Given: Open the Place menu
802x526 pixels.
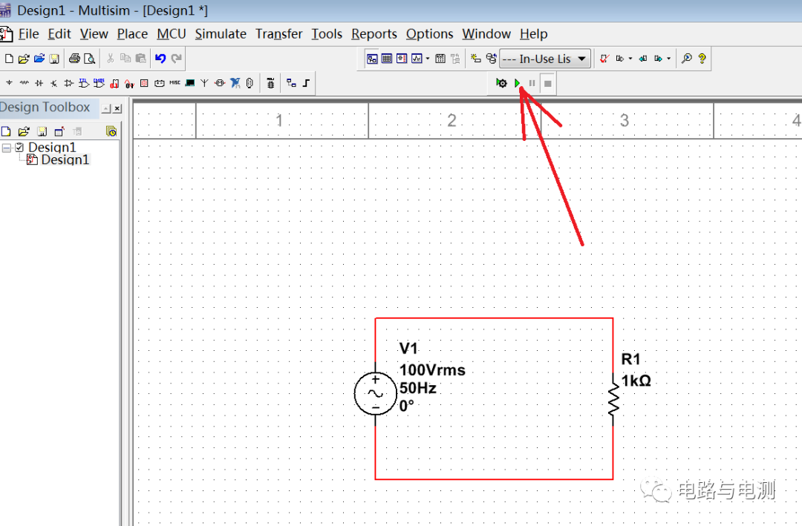Looking at the screenshot, I should click(132, 33).
